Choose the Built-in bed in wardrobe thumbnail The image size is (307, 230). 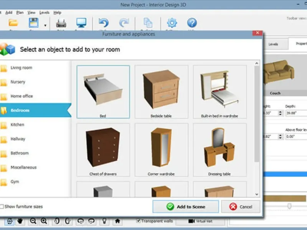[x=220, y=92]
